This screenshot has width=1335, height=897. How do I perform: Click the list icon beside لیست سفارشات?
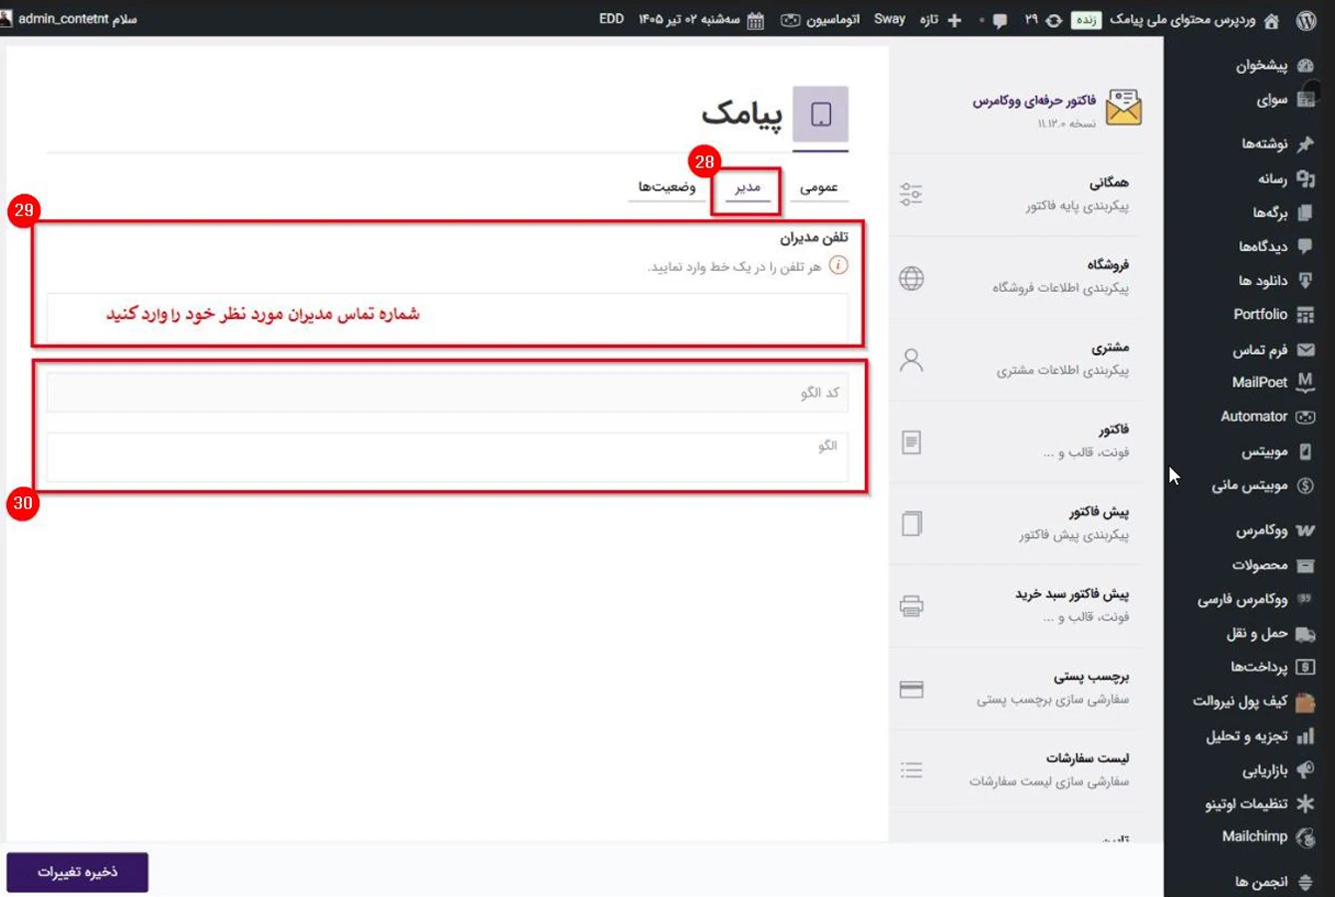(912, 770)
